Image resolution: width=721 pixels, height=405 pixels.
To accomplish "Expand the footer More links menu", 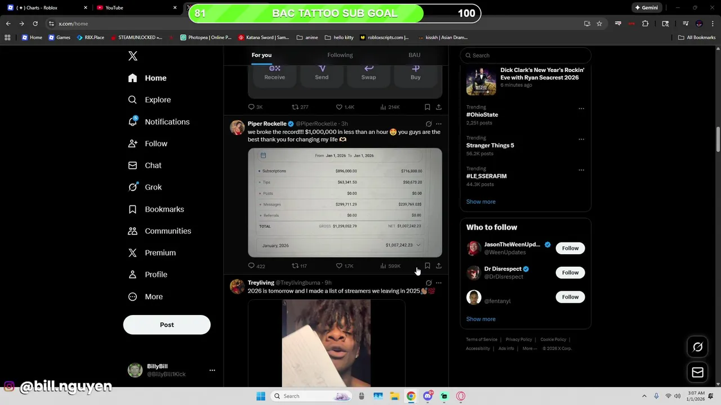I will (x=529, y=349).
